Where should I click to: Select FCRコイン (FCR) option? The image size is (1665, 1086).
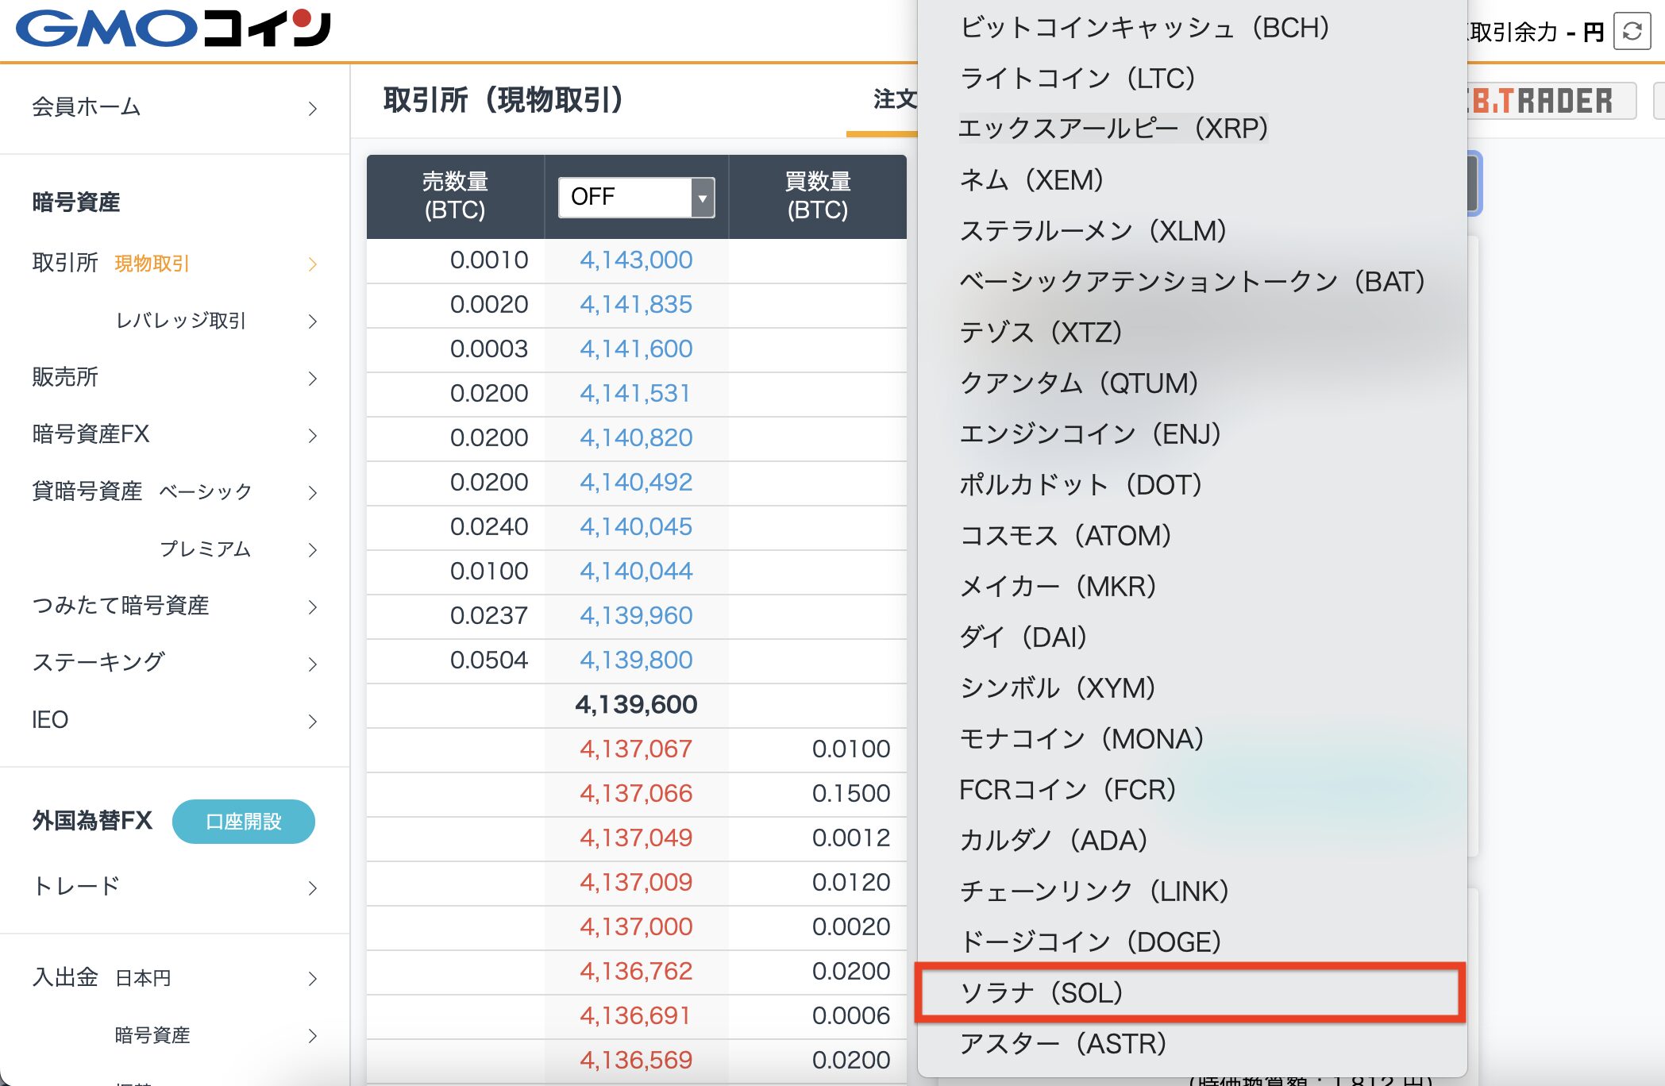click(x=1192, y=790)
